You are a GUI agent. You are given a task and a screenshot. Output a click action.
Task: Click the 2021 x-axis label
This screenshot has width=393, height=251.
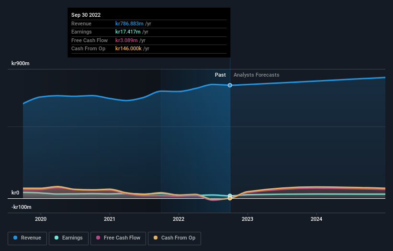tap(110, 219)
